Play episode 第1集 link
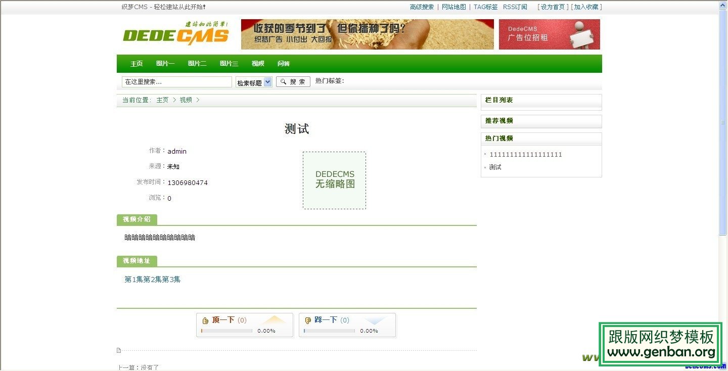The image size is (728, 371). coord(133,280)
